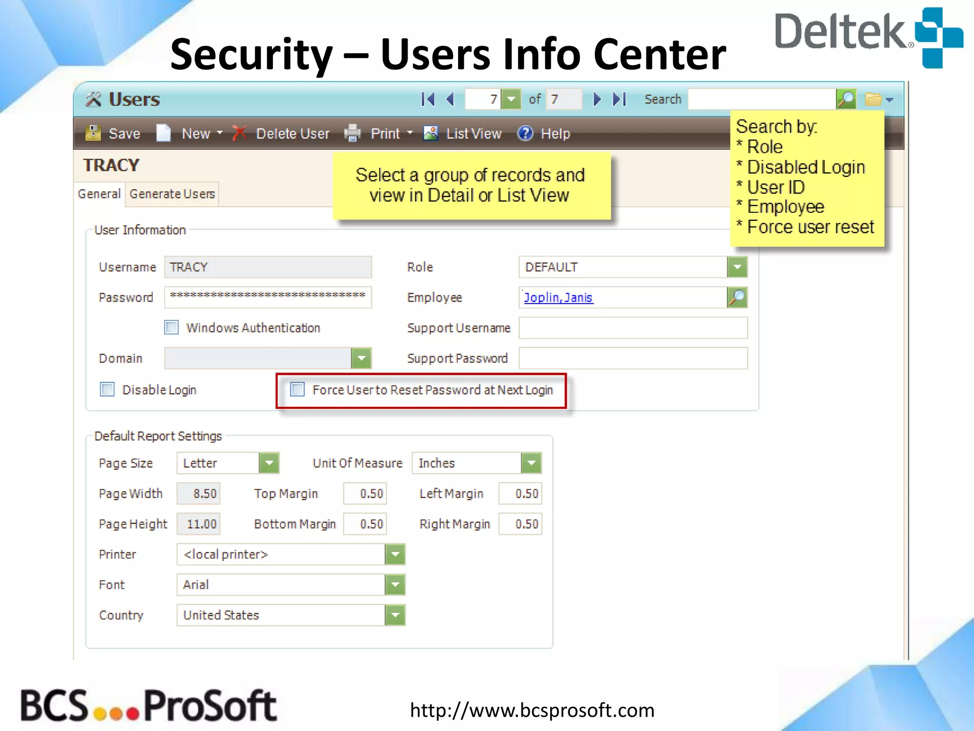Image resolution: width=974 pixels, height=731 pixels.
Task: Expand the Printer dropdown
Action: [395, 554]
